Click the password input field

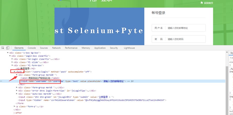[179, 39]
